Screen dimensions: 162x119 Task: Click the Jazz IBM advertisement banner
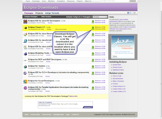pyautogui.click(x=123, y=47)
